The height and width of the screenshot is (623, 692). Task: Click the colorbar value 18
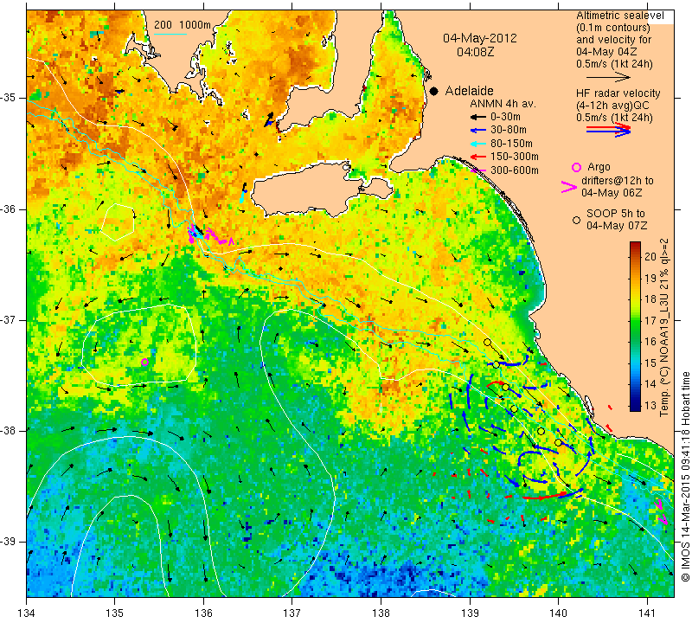[x=650, y=299]
